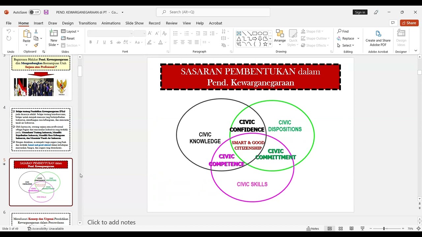Open the File menu
Image resolution: width=422 pixels, height=237 pixels.
9,23
